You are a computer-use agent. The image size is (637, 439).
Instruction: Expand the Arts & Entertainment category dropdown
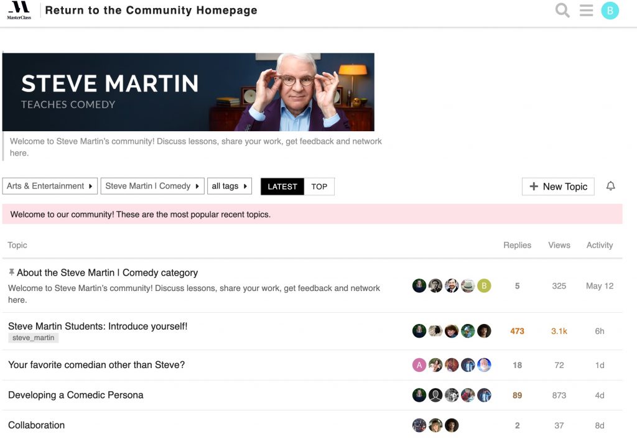click(50, 186)
